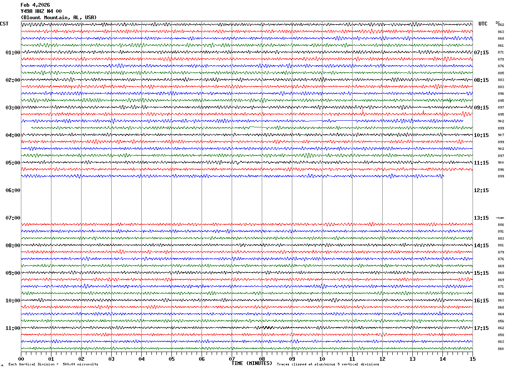506x370 pixels.
Task: Click the DC offset value "907"
Action: 501,135
